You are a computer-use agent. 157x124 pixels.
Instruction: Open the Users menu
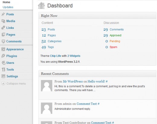[x=10, y=63]
